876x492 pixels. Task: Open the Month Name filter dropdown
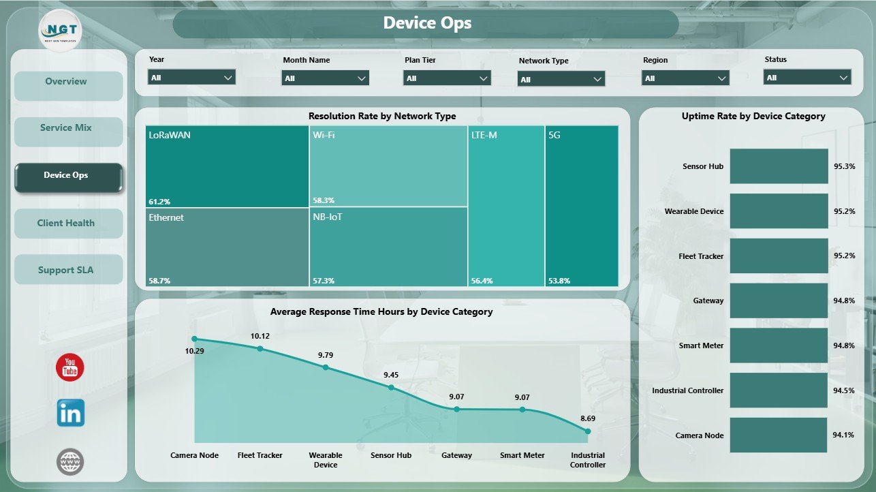[x=326, y=78]
